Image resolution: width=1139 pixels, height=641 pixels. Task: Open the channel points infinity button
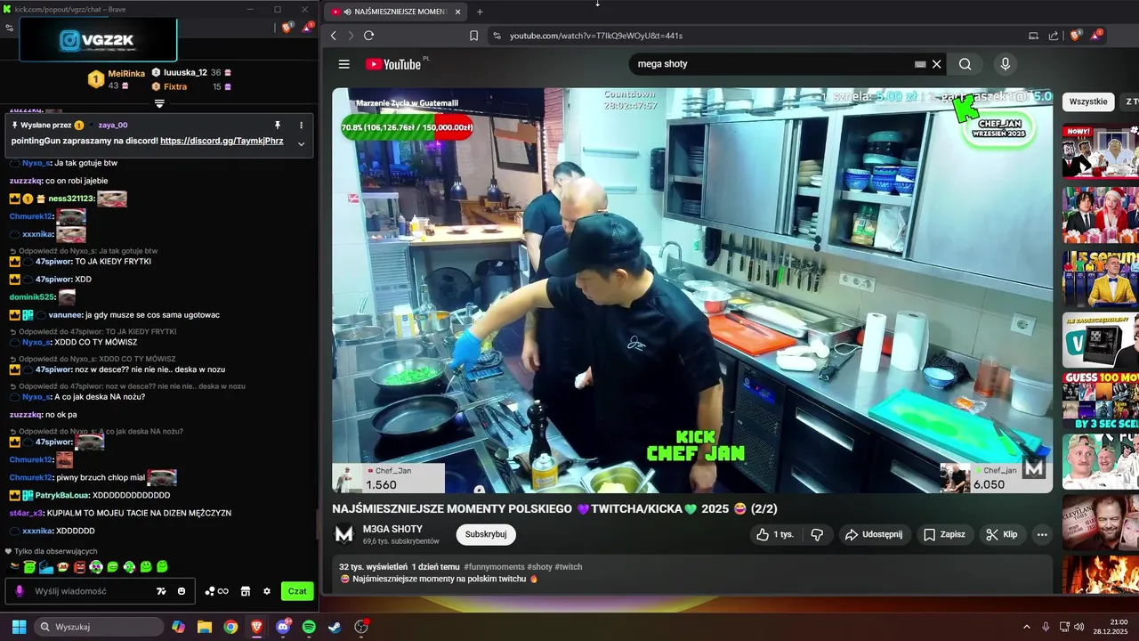pos(216,591)
